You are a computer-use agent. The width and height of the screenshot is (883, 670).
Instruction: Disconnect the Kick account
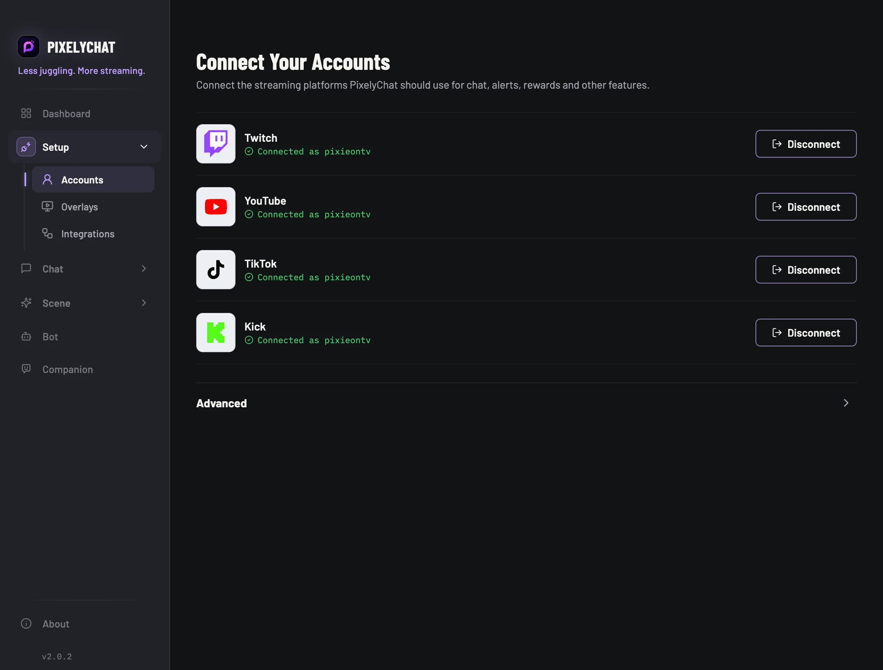point(806,333)
